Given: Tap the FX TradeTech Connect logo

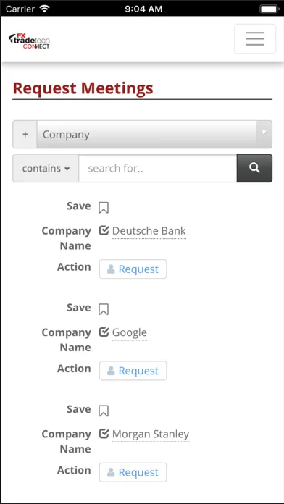Looking at the screenshot, I should 29,41.
